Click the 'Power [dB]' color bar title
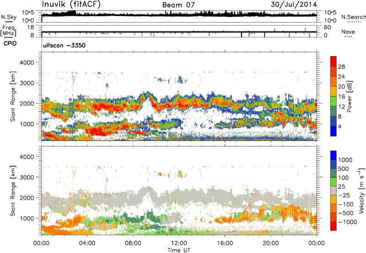 point(349,96)
